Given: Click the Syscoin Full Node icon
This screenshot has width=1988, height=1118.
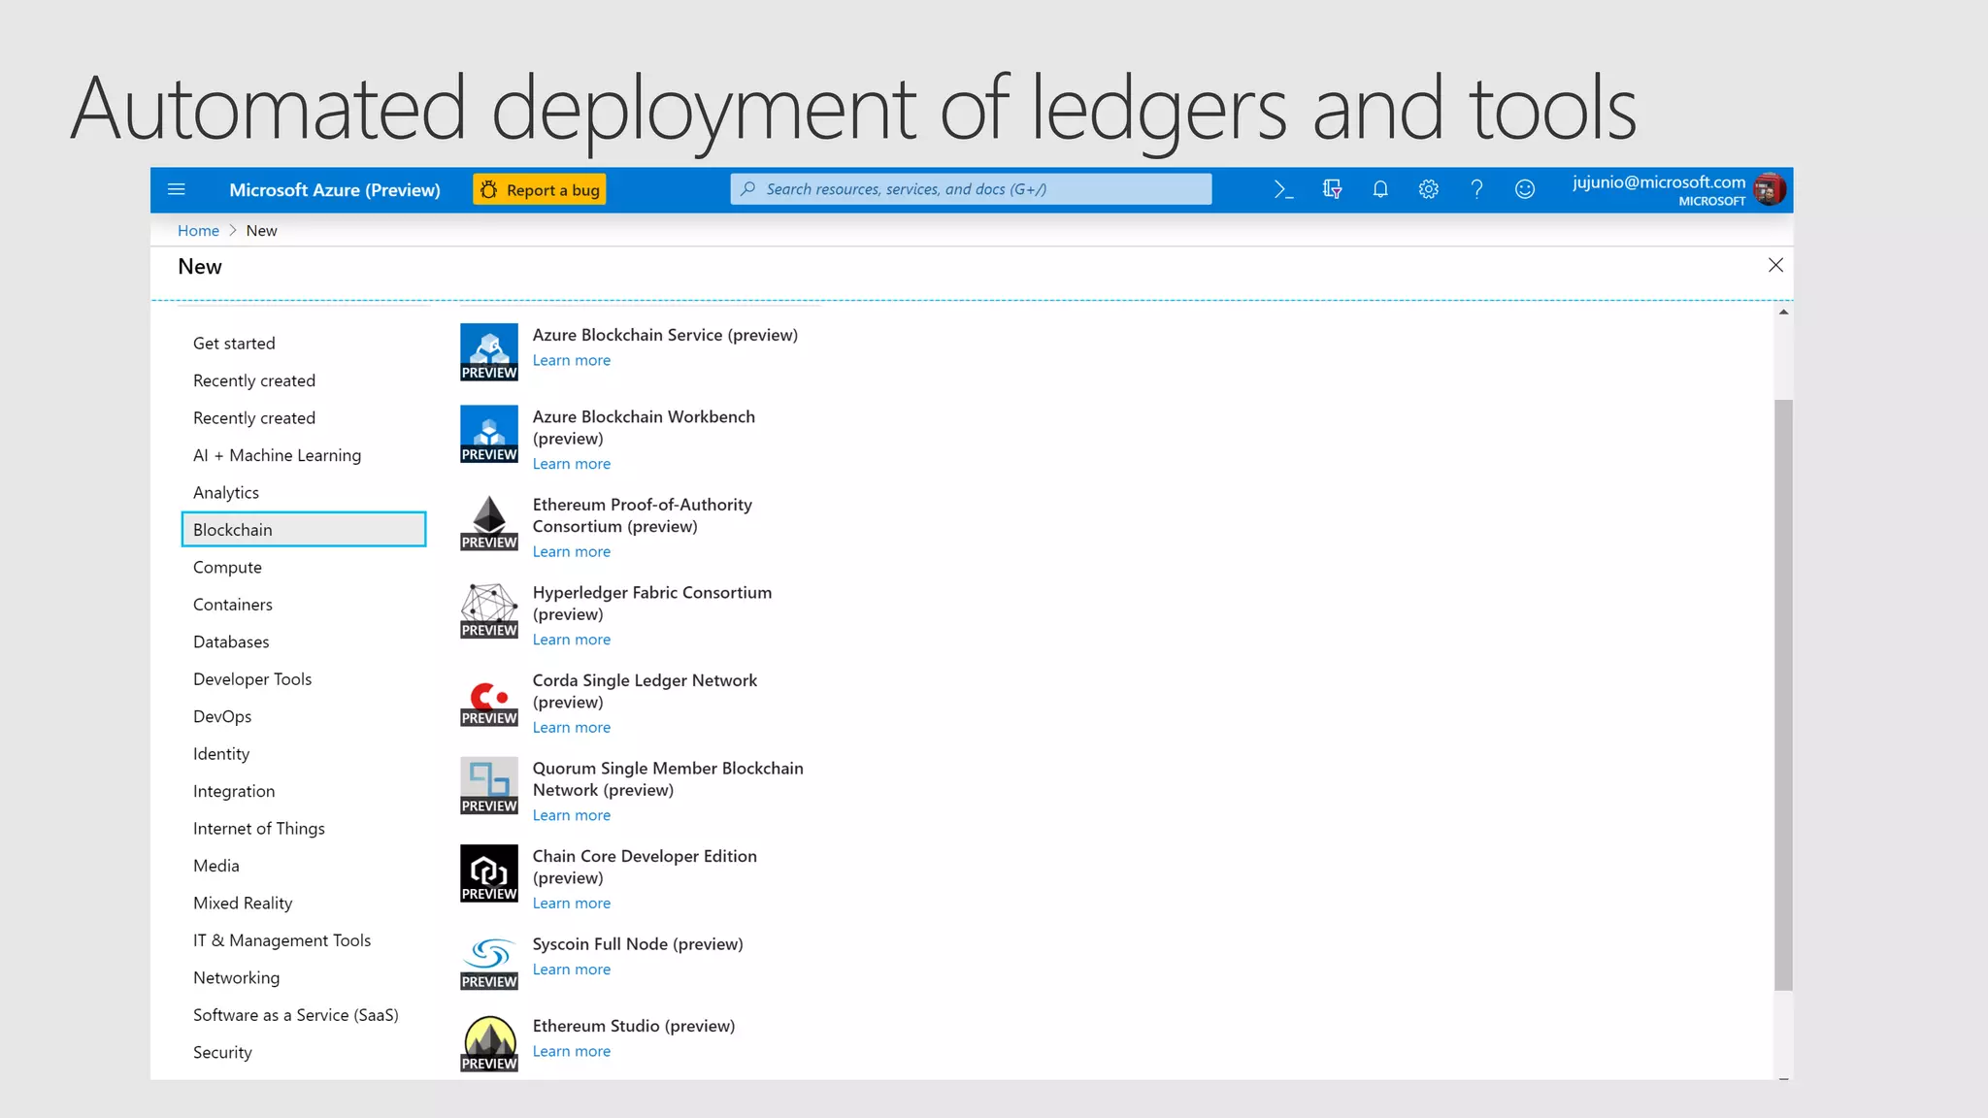Looking at the screenshot, I should coord(489,962).
